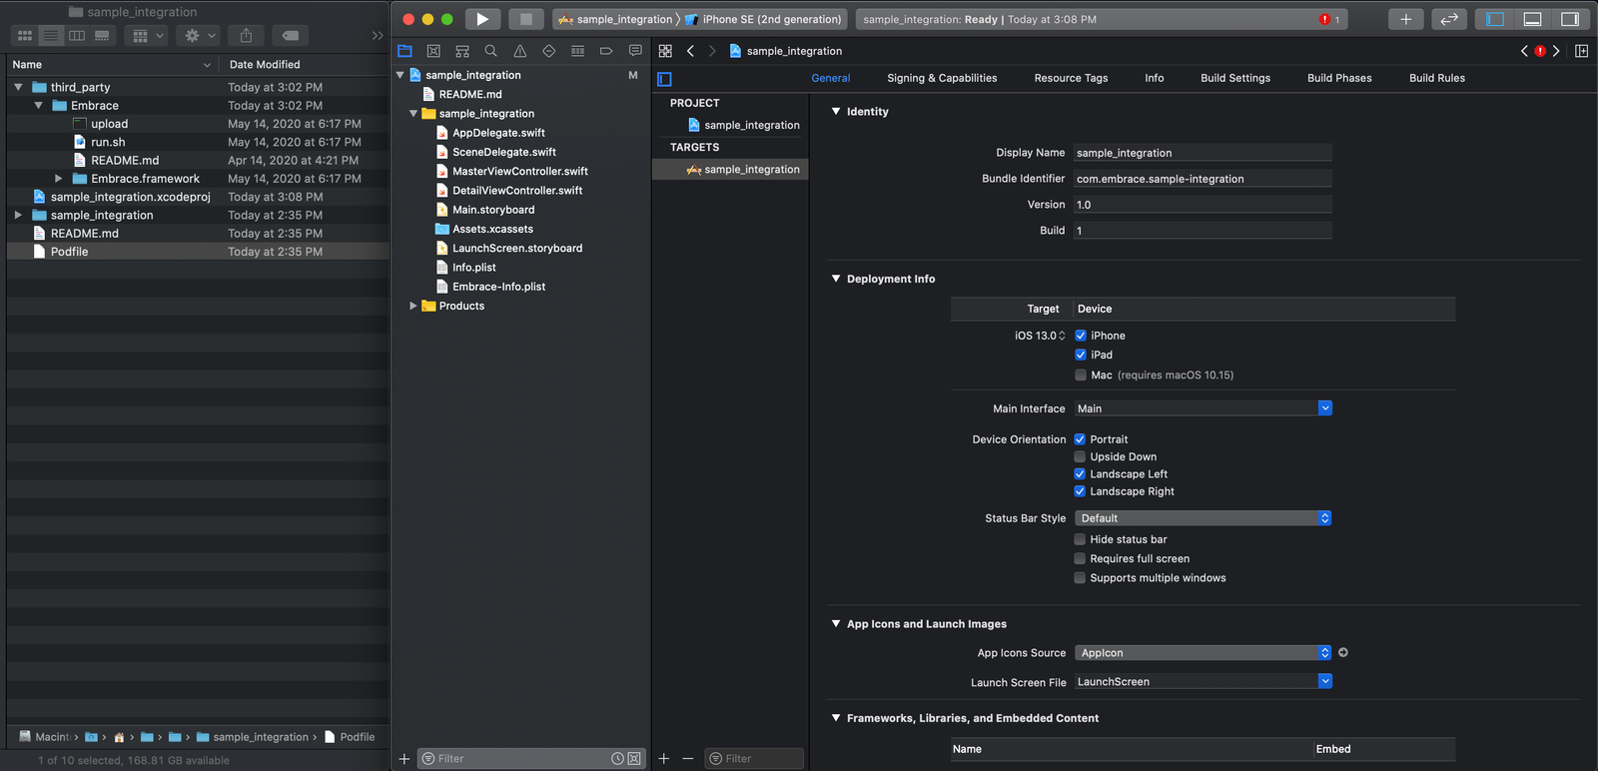
Task: Click the Bundle Identifier field
Action: tap(1202, 179)
